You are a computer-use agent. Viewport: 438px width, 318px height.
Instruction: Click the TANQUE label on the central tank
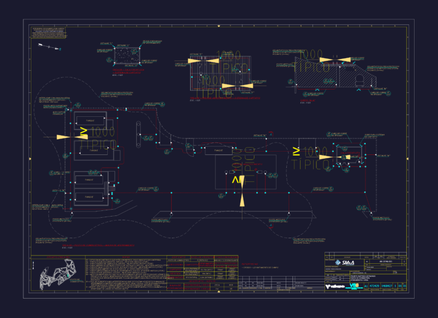(218, 150)
